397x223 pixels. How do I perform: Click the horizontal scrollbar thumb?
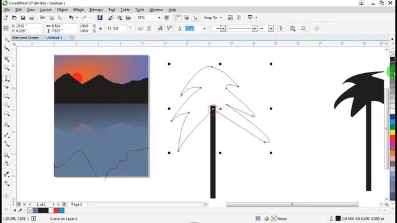(292, 204)
